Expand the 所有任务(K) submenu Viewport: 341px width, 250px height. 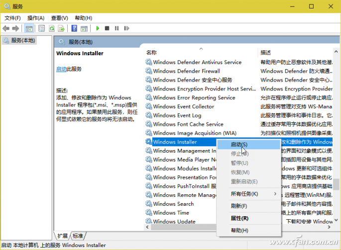(248, 194)
